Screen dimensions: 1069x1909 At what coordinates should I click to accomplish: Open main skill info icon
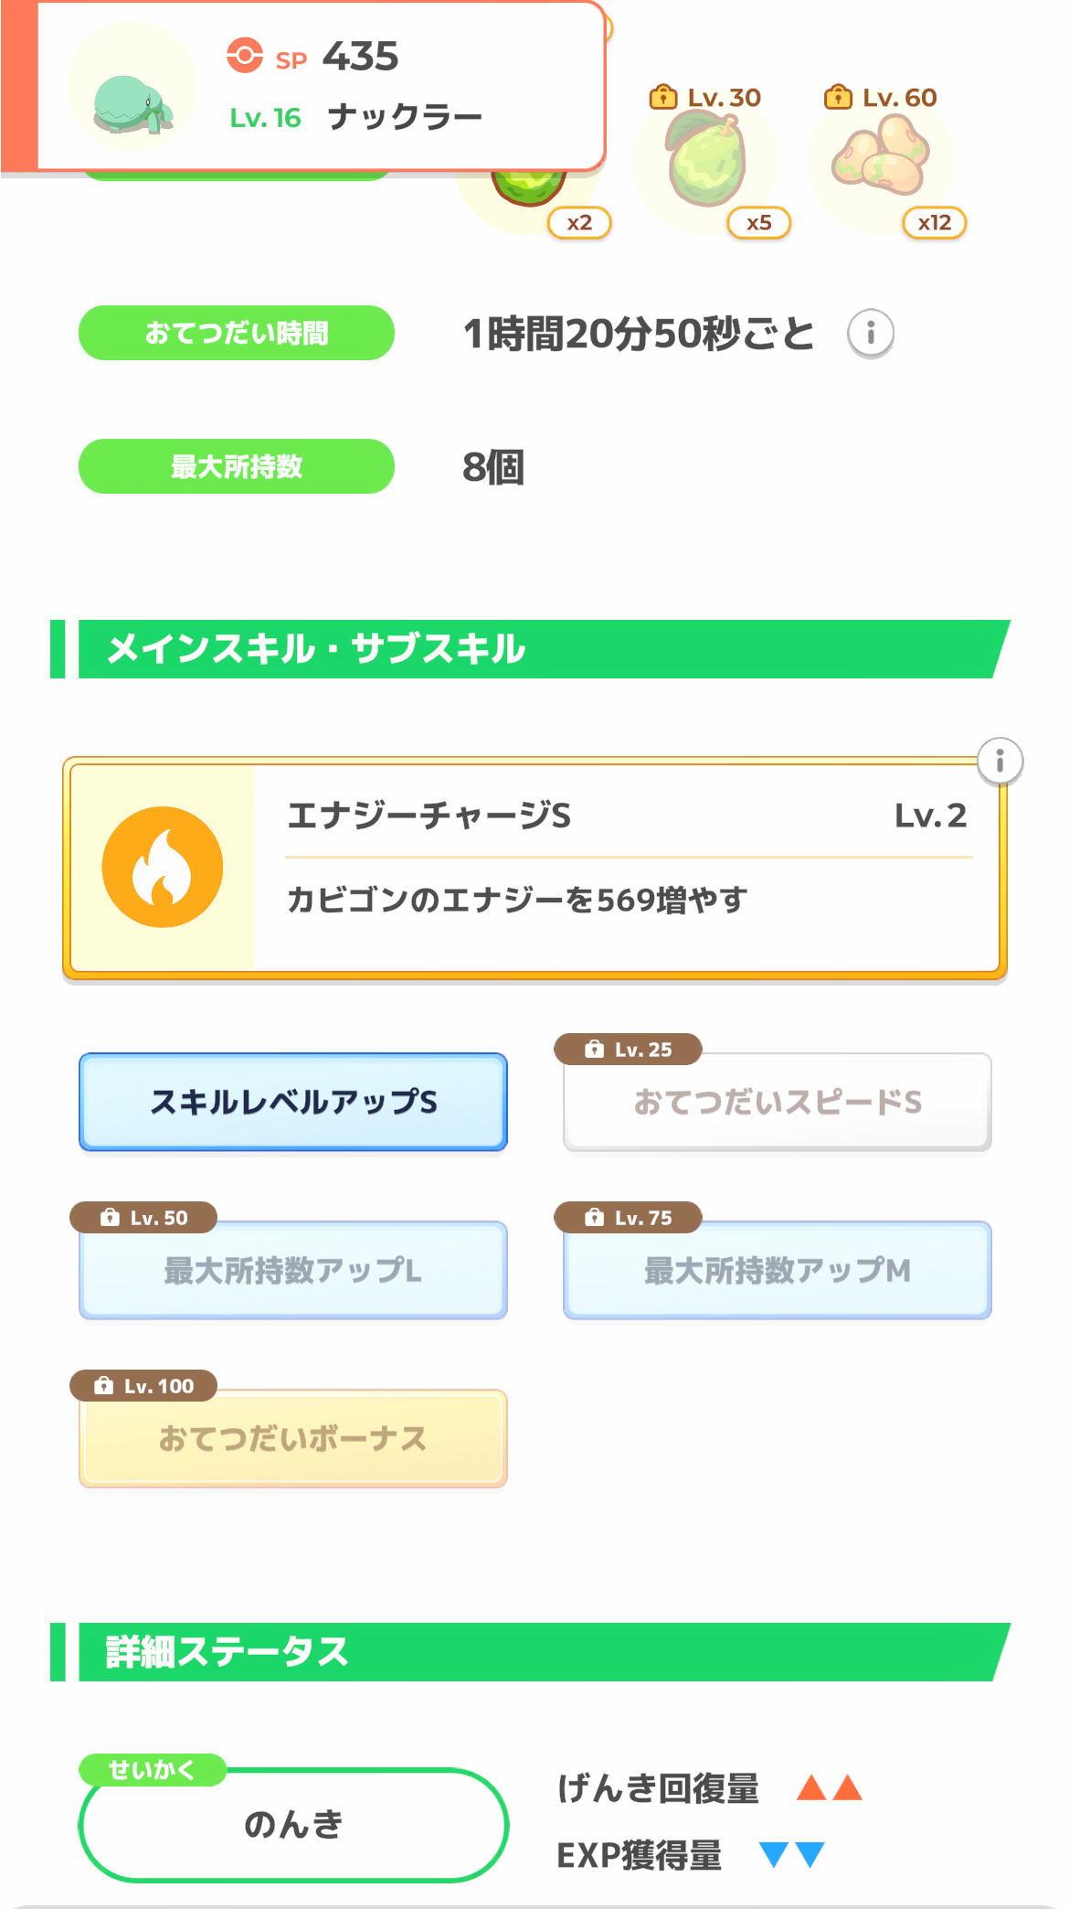pyautogui.click(x=1000, y=761)
